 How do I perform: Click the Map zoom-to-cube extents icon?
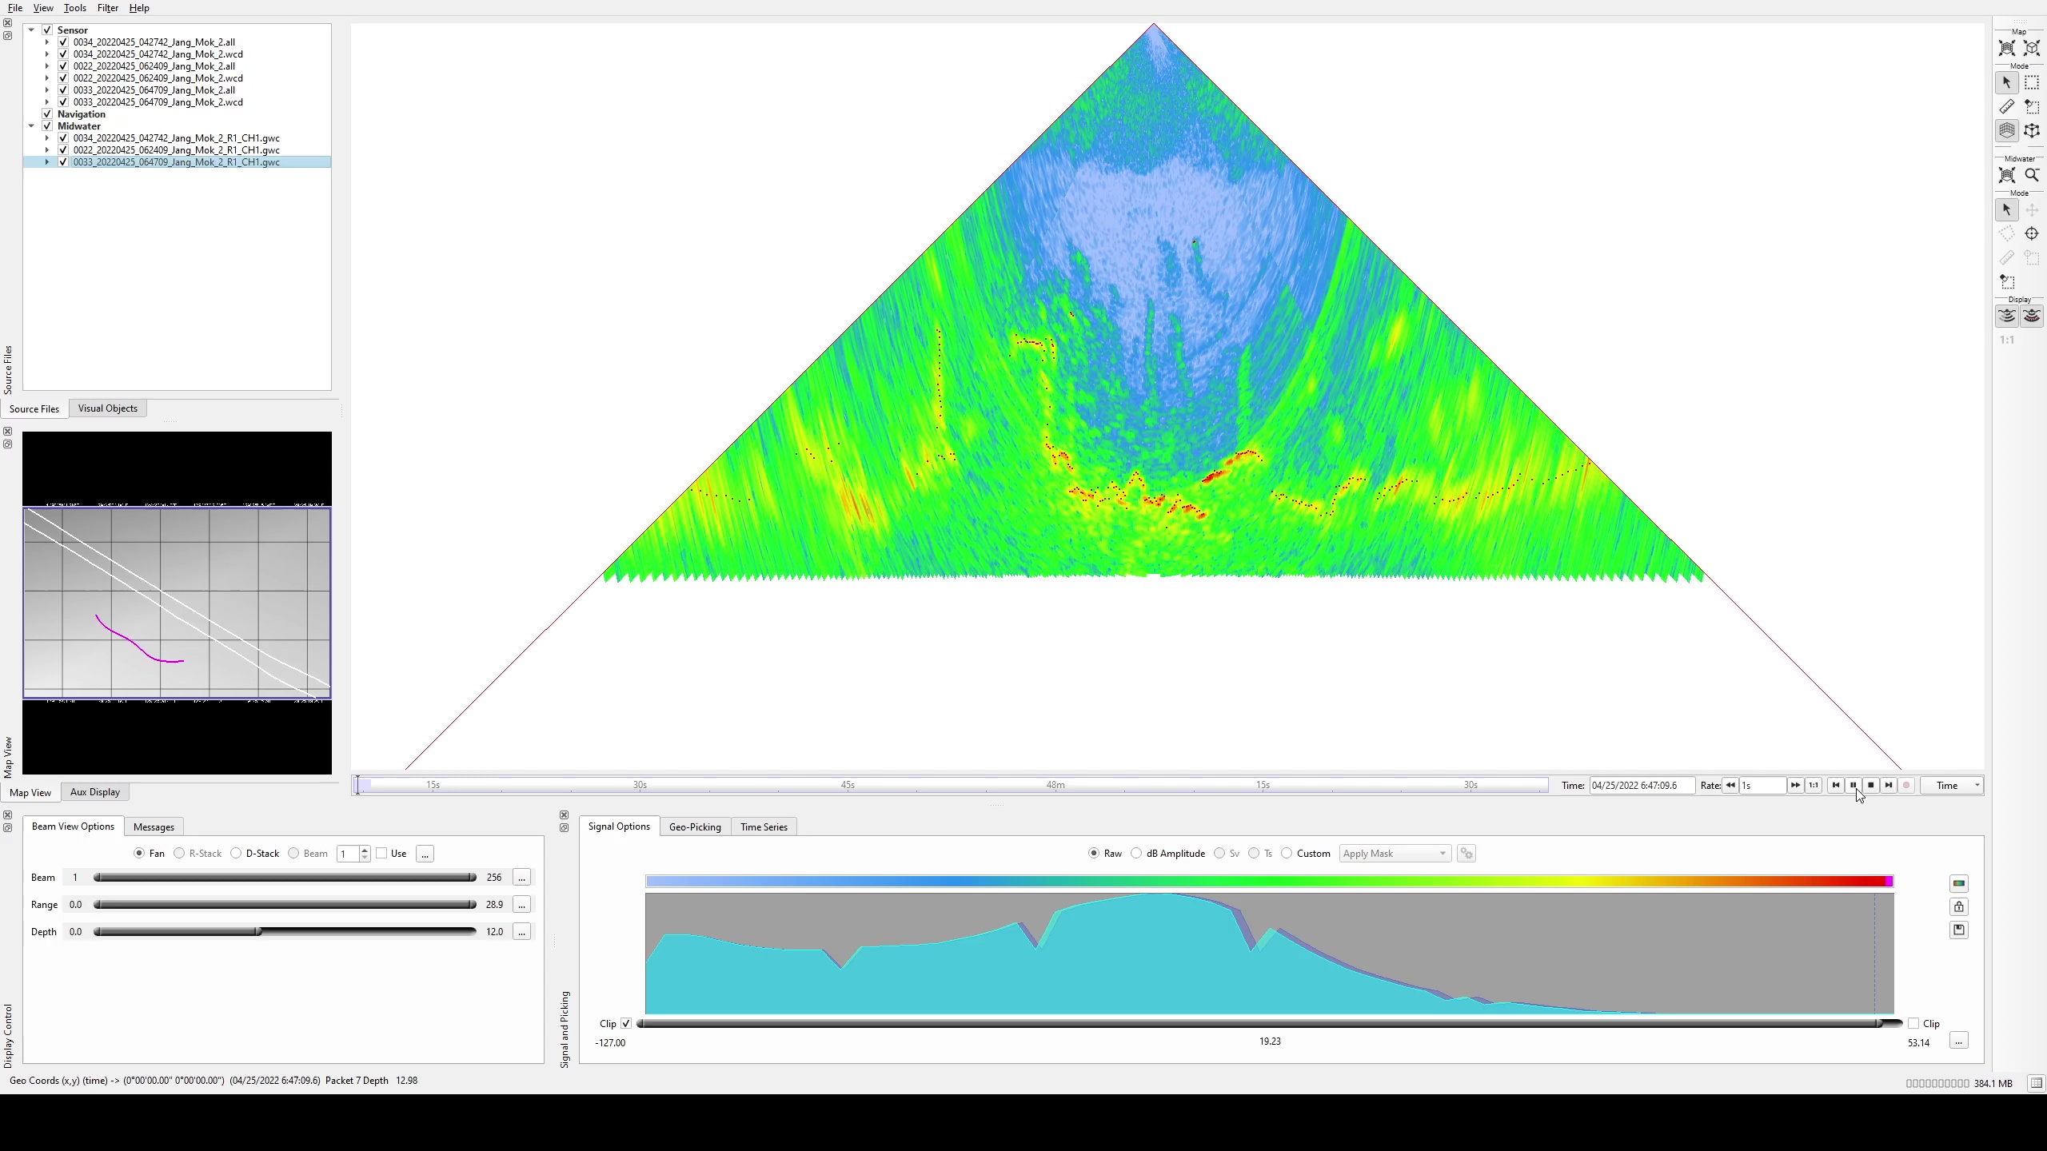click(x=2032, y=49)
